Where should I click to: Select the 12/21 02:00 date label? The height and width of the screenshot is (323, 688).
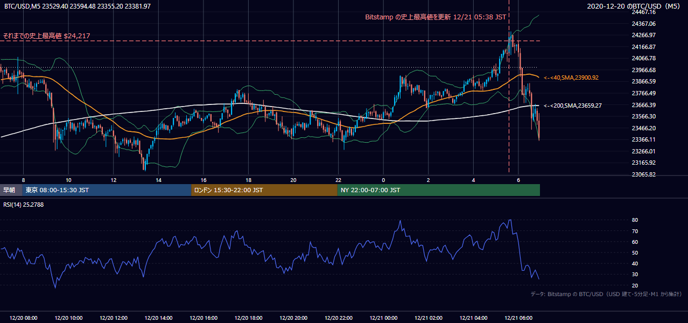pyautogui.click(x=428, y=318)
